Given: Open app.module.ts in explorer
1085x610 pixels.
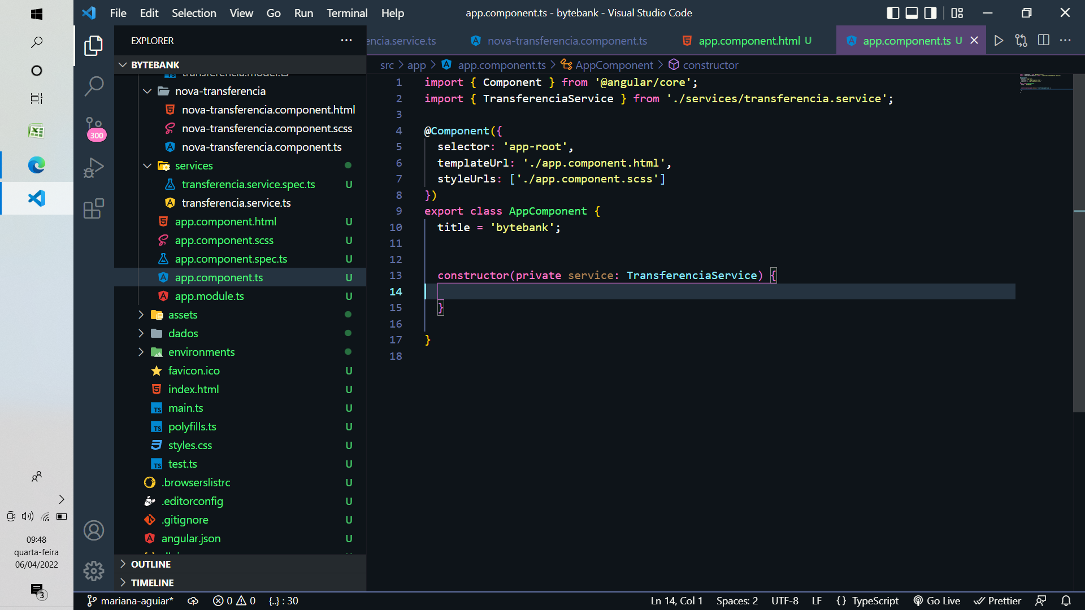Looking at the screenshot, I should point(209,296).
